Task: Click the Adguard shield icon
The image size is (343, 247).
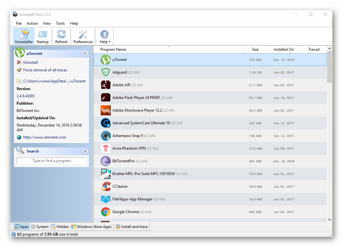Action: tap(106, 72)
